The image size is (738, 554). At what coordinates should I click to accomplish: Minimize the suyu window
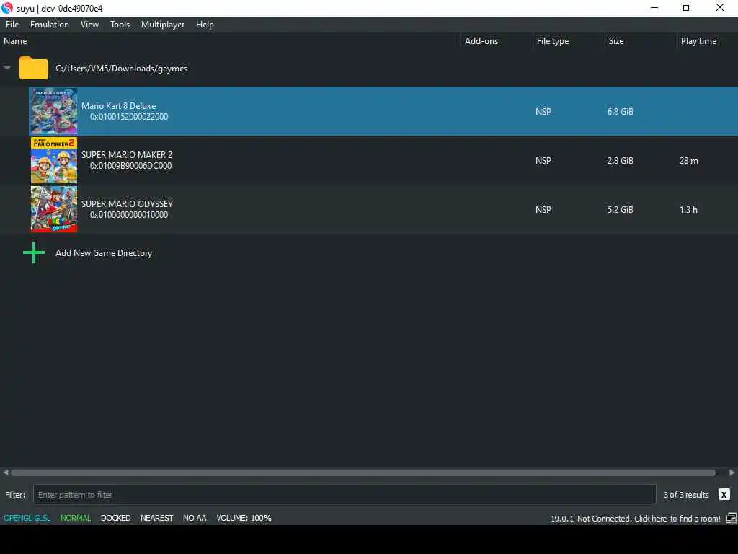coord(654,7)
